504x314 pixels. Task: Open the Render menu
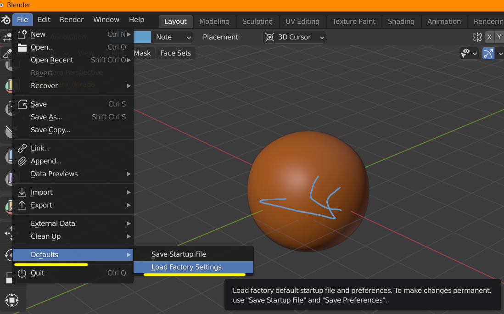(72, 20)
